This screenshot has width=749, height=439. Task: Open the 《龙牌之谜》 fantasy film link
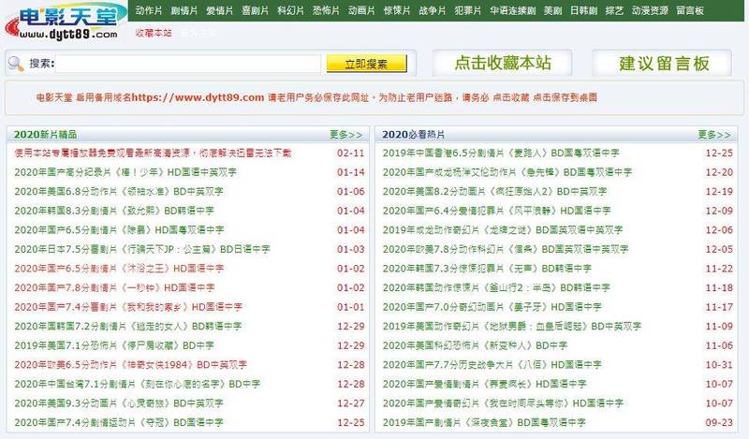click(x=503, y=229)
